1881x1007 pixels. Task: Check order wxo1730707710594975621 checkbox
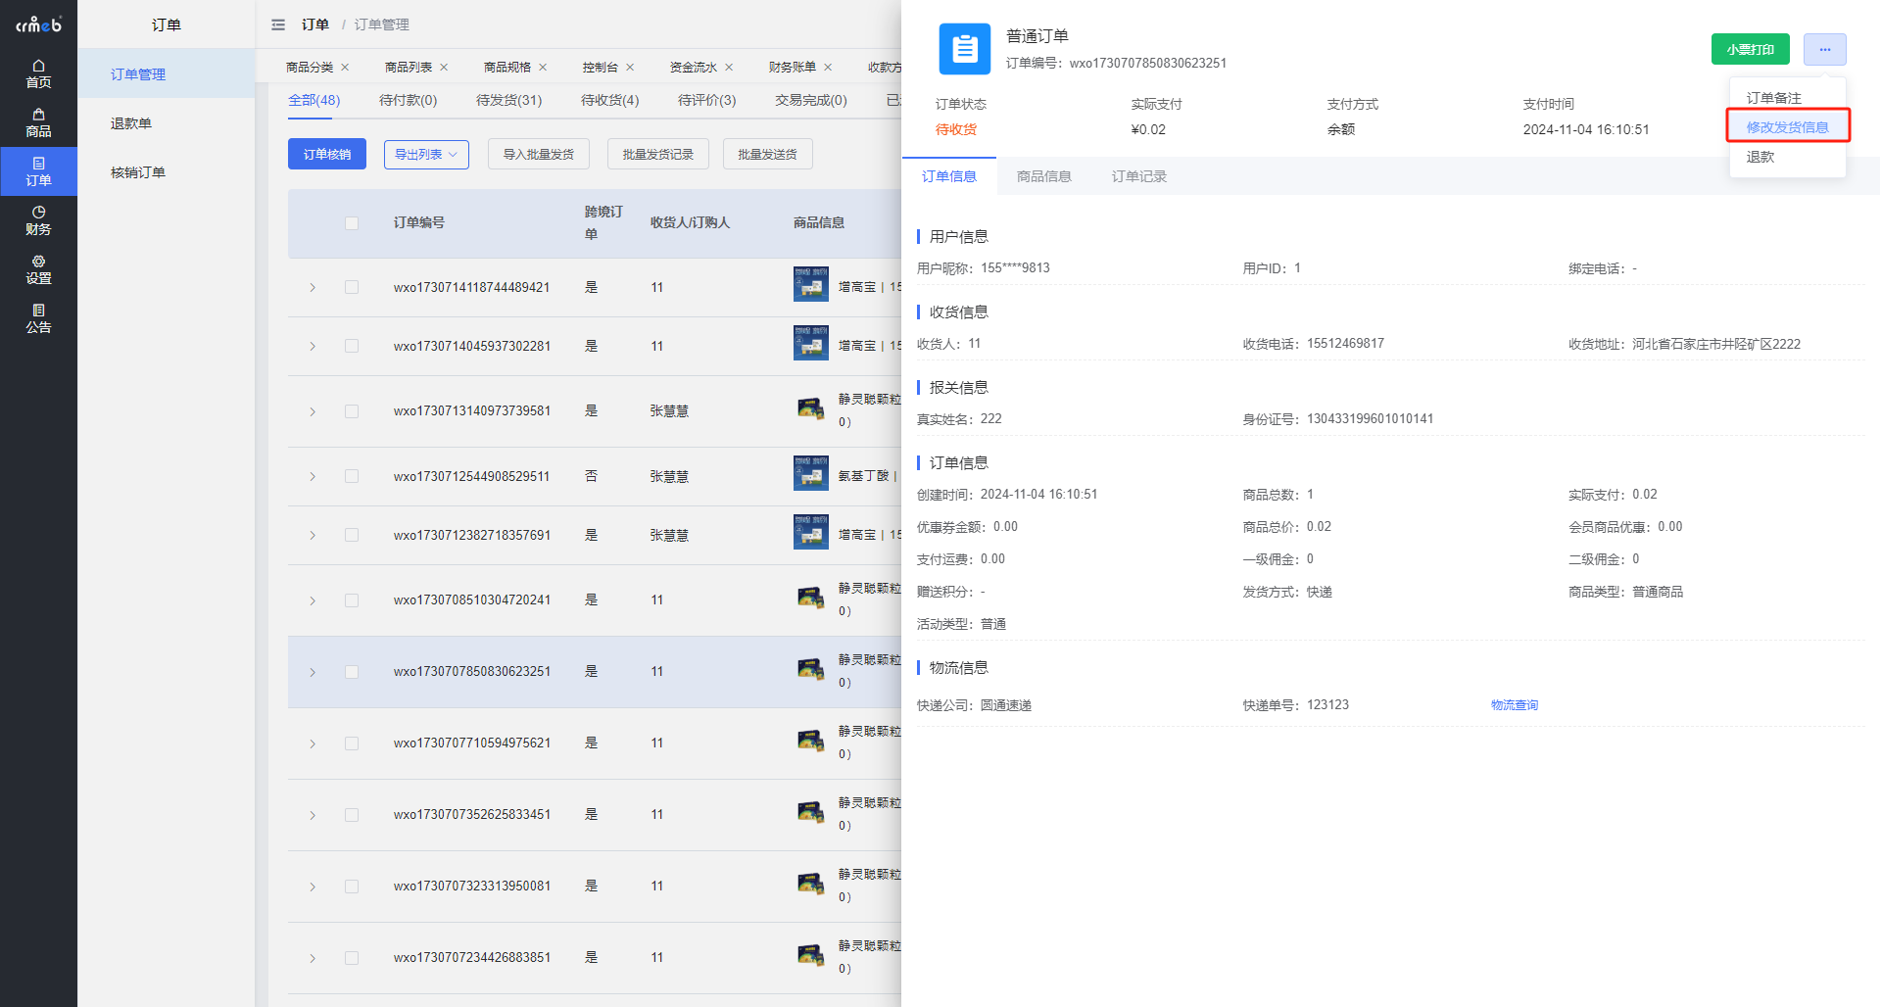point(352,743)
